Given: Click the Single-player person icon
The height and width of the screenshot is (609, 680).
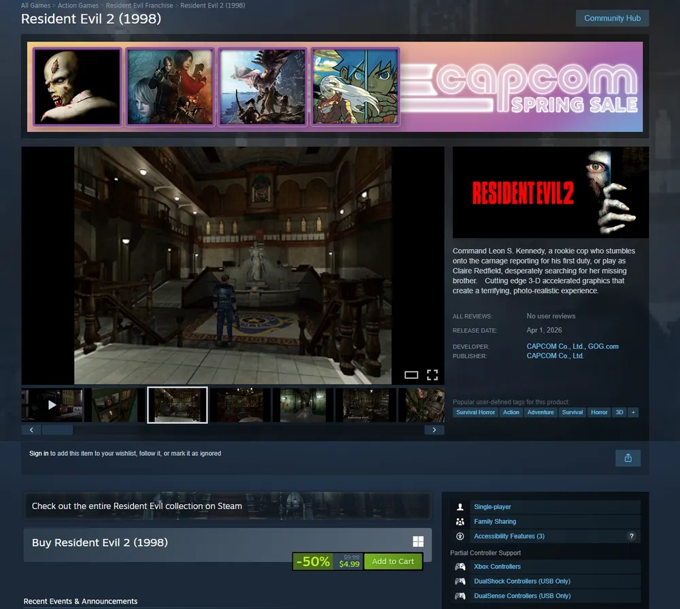Looking at the screenshot, I should tap(460, 507).
